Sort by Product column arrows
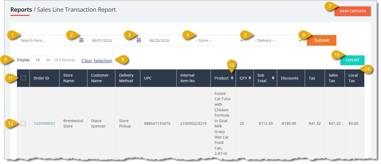Viewport: 381px width, 164px height. 232,78
